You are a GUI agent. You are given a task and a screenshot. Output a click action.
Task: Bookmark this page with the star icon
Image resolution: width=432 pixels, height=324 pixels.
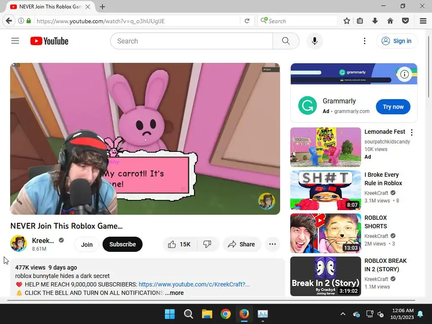(x=347, y=21)
